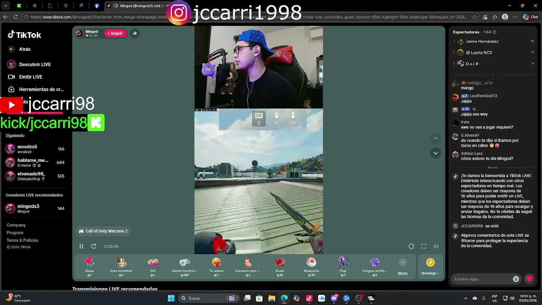Expand the top viewers list chevron
Image resolution: width=542 pixels, height=305 pixels.
click(x=493, y=75)
